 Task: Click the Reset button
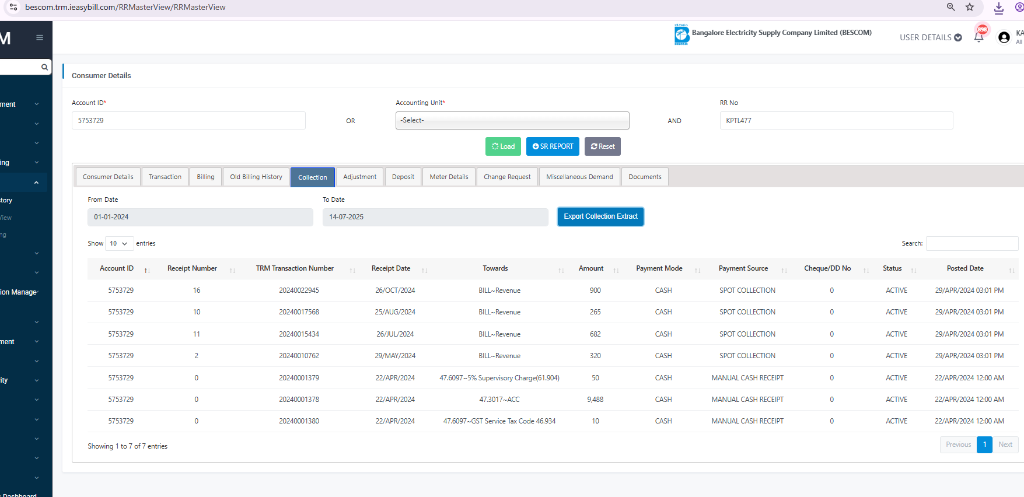[x=603, y=146]
